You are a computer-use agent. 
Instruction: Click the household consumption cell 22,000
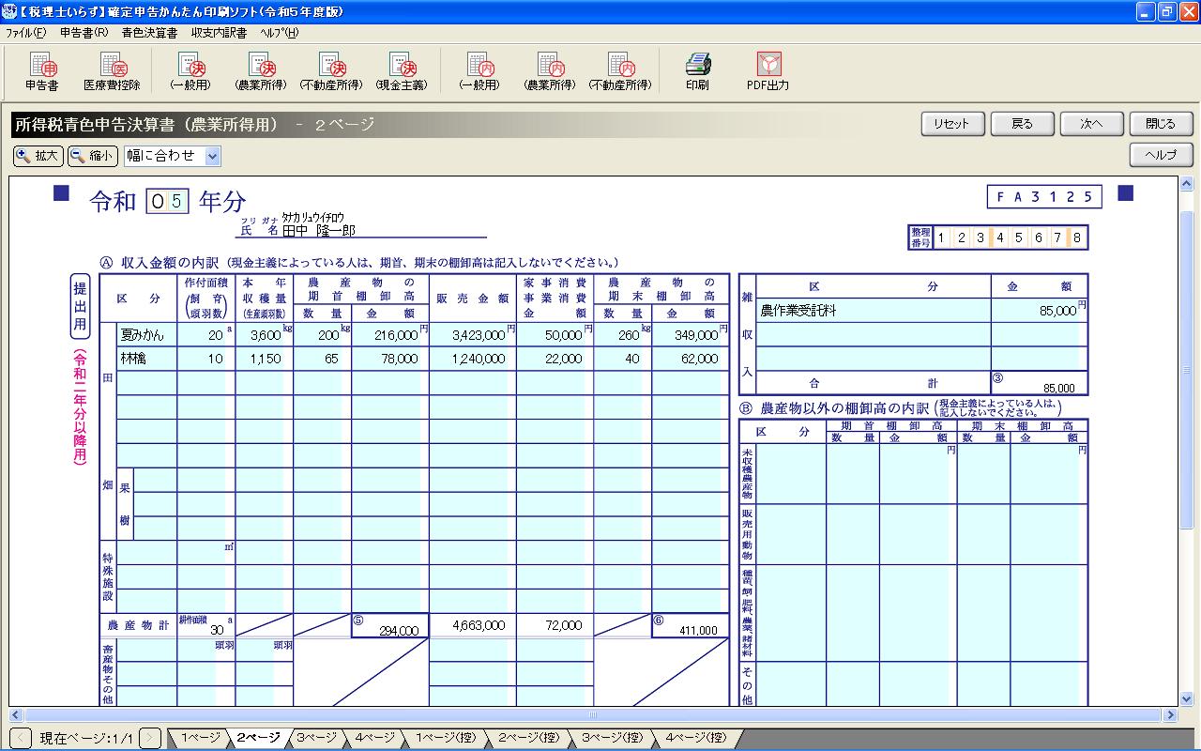[x=555, y=359]
